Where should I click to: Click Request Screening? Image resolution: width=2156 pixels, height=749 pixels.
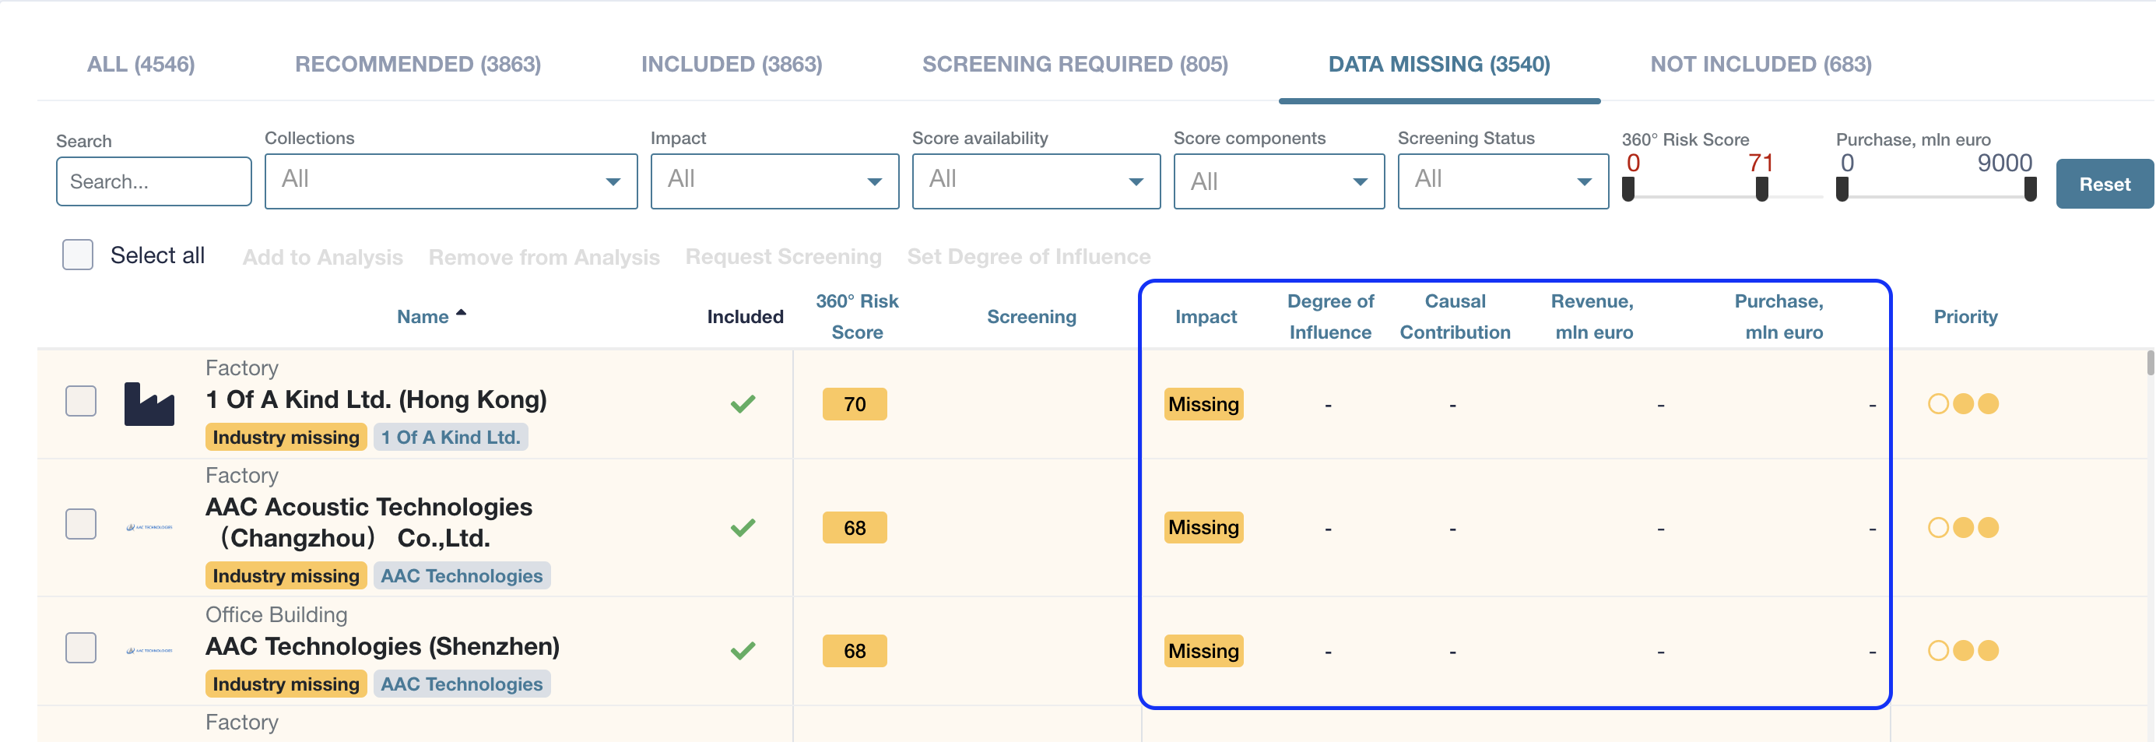pos(783,257)
